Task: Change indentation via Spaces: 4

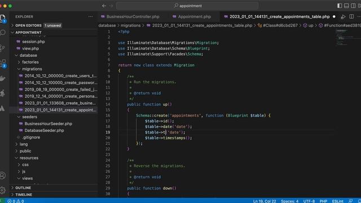Action: point(289,201)
